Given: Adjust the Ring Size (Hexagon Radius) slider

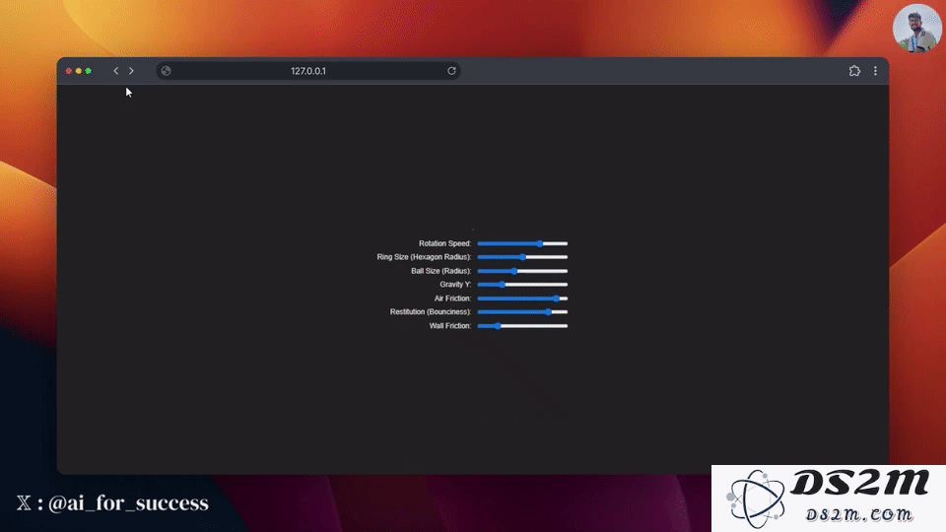Looking at the screenshot, I should pyautogui.click(x=522, y=257).
